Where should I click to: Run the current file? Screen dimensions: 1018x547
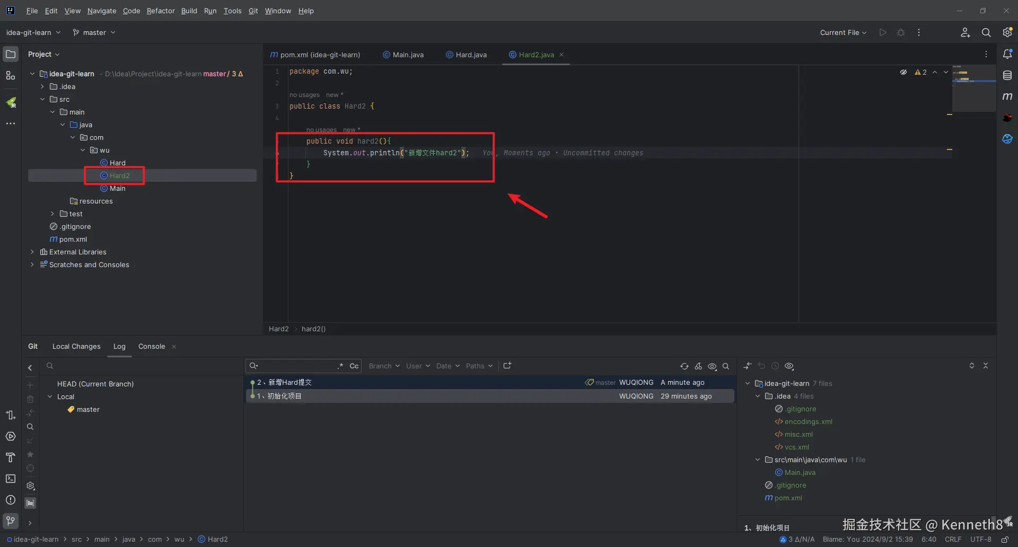(x=883, y=32)
